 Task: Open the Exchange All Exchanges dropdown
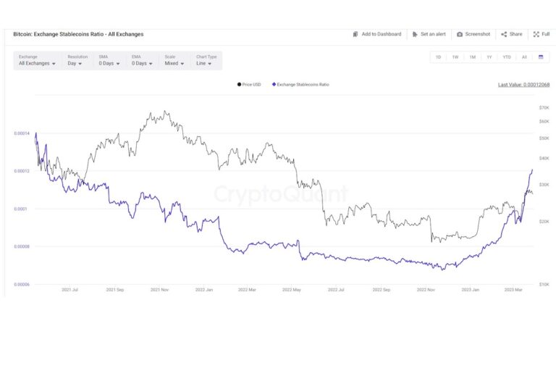[37, 60]
